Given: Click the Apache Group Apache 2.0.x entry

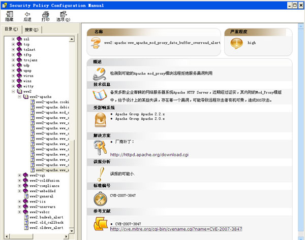Looking at the screenshot, I should tap(140, 119).
